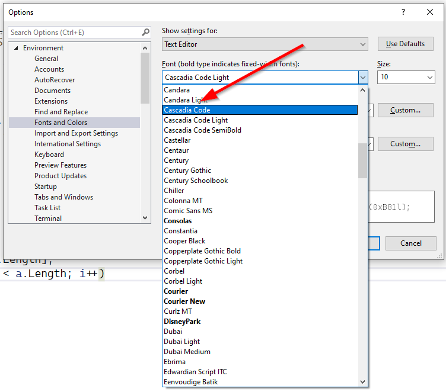The width and height of the screenshot is (446, 392).
Task: Select Terminal in the options tree
Action: coord(48,219)
